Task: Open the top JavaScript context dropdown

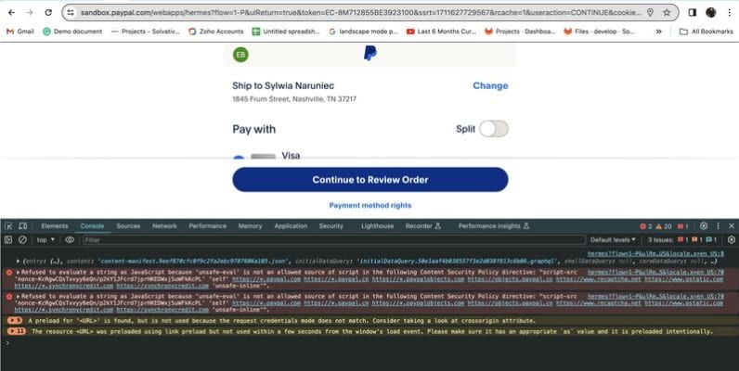Action: point(45,239)
